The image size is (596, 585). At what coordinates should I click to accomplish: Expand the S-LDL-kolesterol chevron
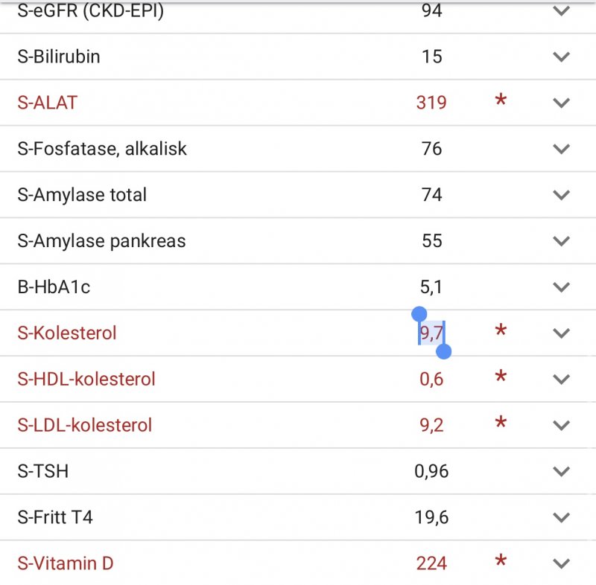point(561,425)
